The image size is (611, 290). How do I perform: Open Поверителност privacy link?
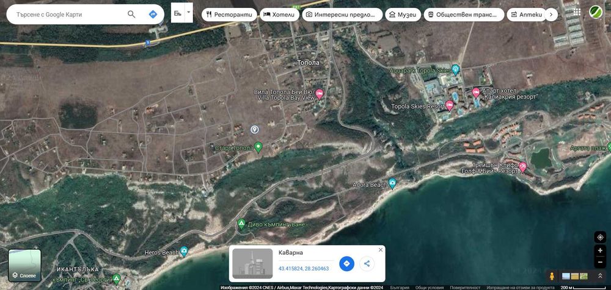pyautogui.click(x=465, y=288)
